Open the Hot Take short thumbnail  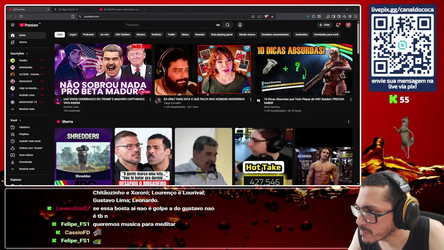pos(264,157)
